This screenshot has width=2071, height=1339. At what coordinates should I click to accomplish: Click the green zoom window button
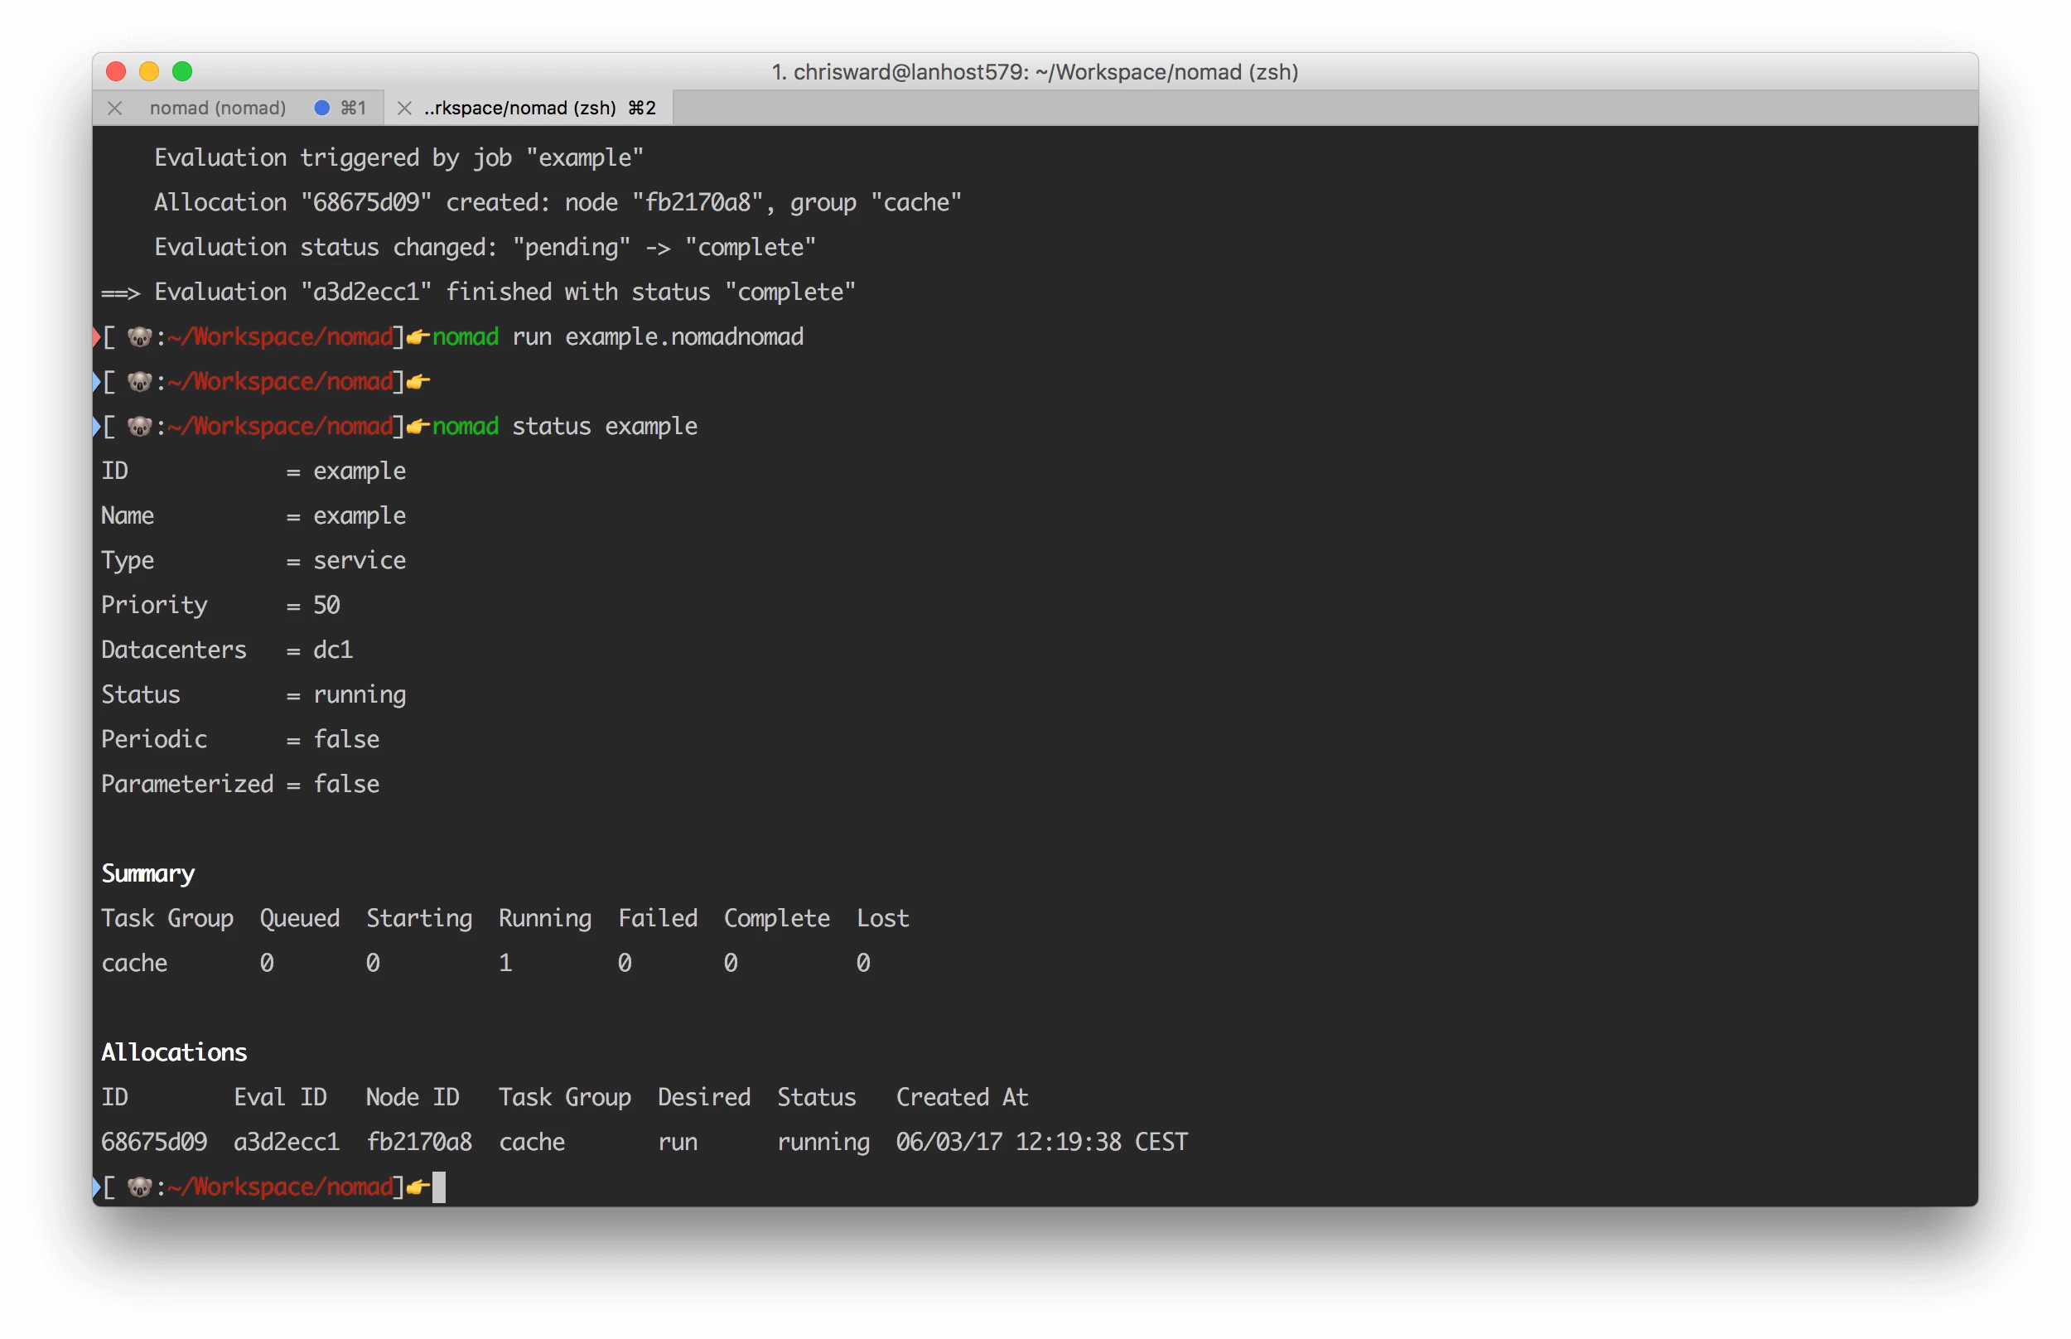pos(181,71)
